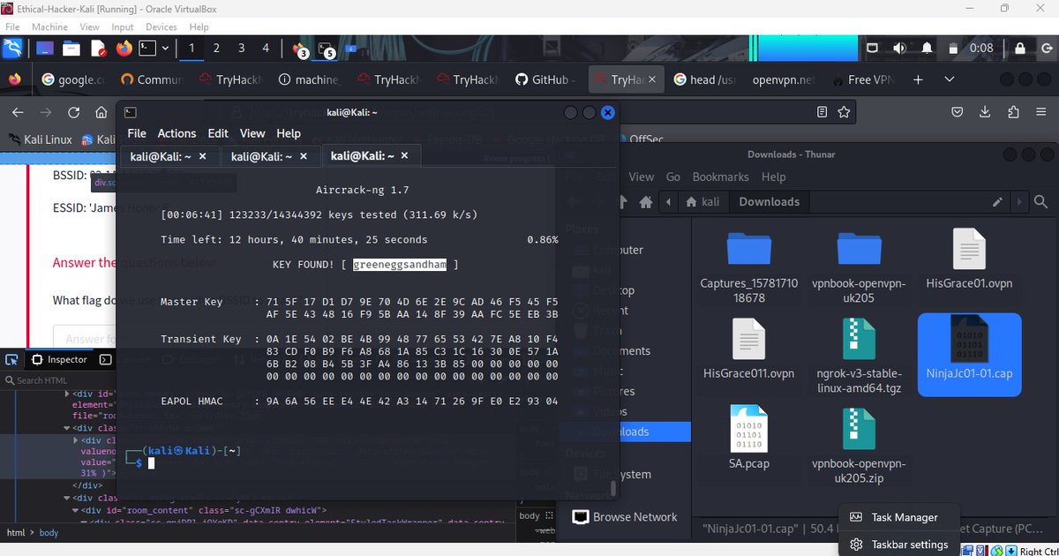Bookmark this page with the star icon

click(844, 112)
